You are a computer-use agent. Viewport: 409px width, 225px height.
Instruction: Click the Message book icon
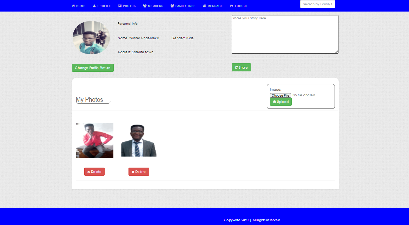tap(205, 6)
